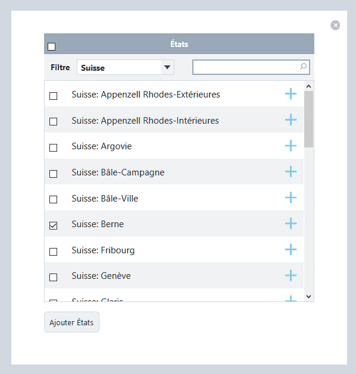Check the Suisse: Genève checkbox
This screenshot has width=356, height=374.
pos(53,278)
